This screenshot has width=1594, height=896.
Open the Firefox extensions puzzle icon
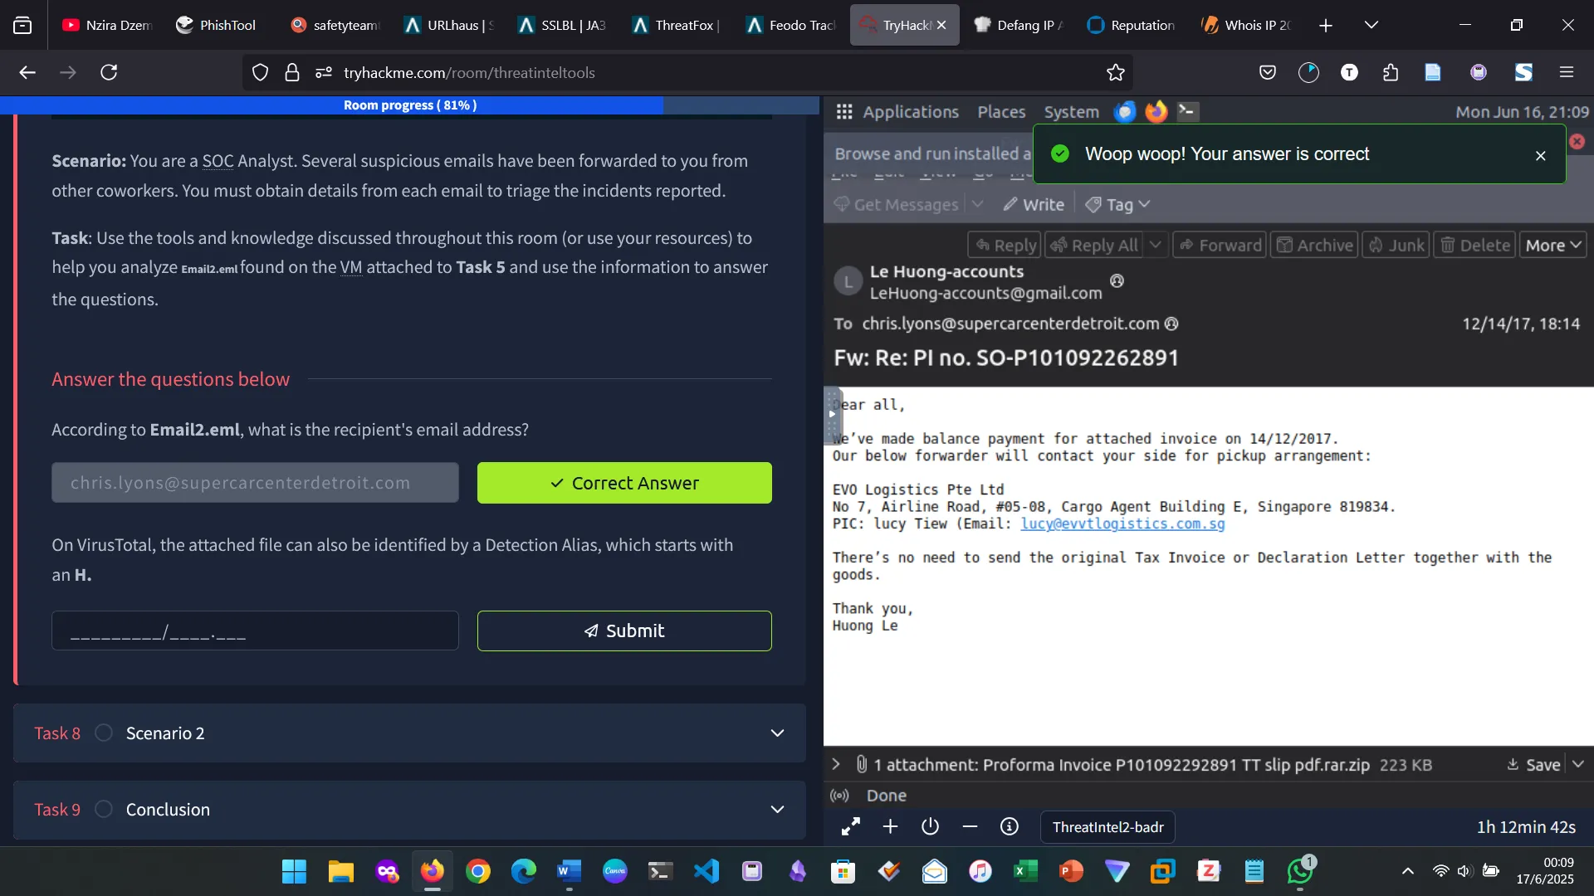pyautogui.click(x=1391, y=73)
